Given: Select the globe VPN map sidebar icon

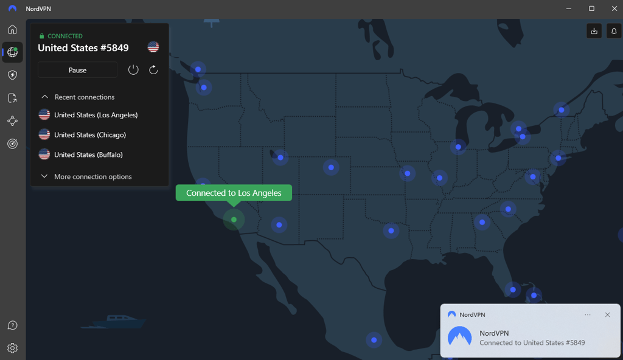Looking at the screenshot, I should point(12,52).
